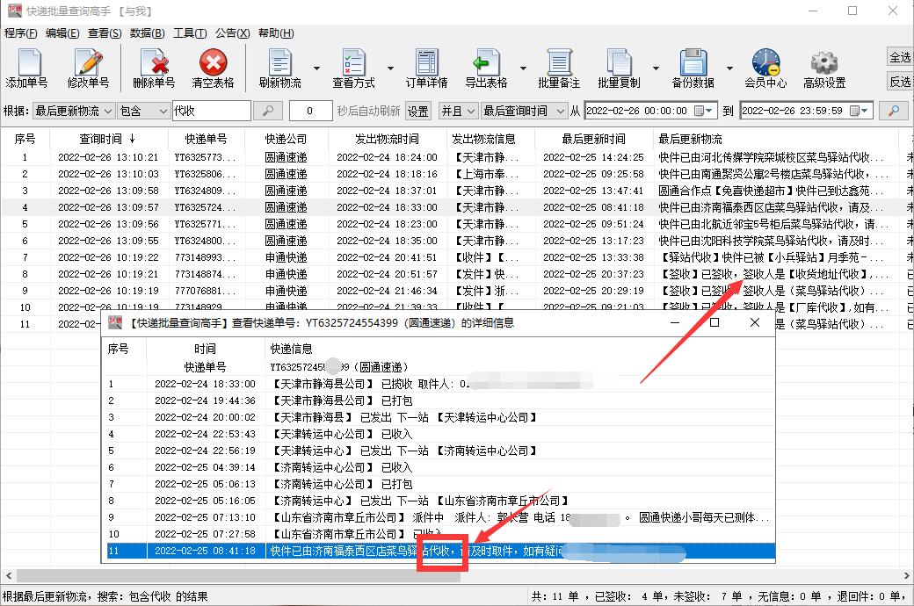Click the 设置 auto-refresh settings button
Viewport: 914px width, 606px height.
(417, 111)
